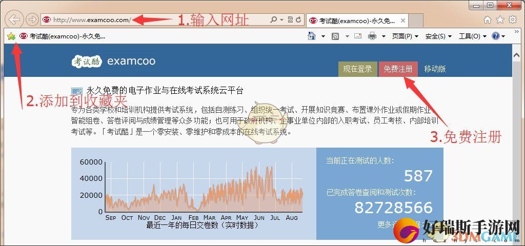Viewport: 525px width, 246px height.
Task: Open the 考试酷(examcoo) favorites bar bookmark
Action: (62, 36)
